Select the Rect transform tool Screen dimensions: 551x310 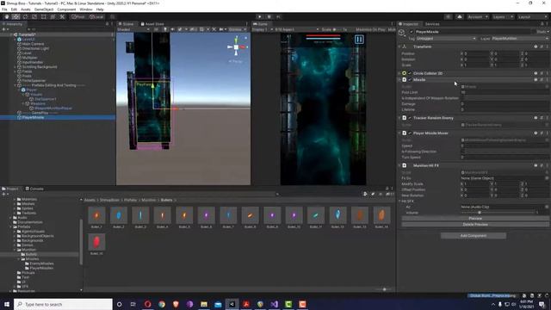[44, 16]
